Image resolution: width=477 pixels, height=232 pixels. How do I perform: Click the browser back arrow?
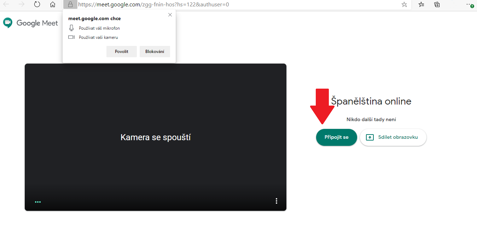[6, 5]
